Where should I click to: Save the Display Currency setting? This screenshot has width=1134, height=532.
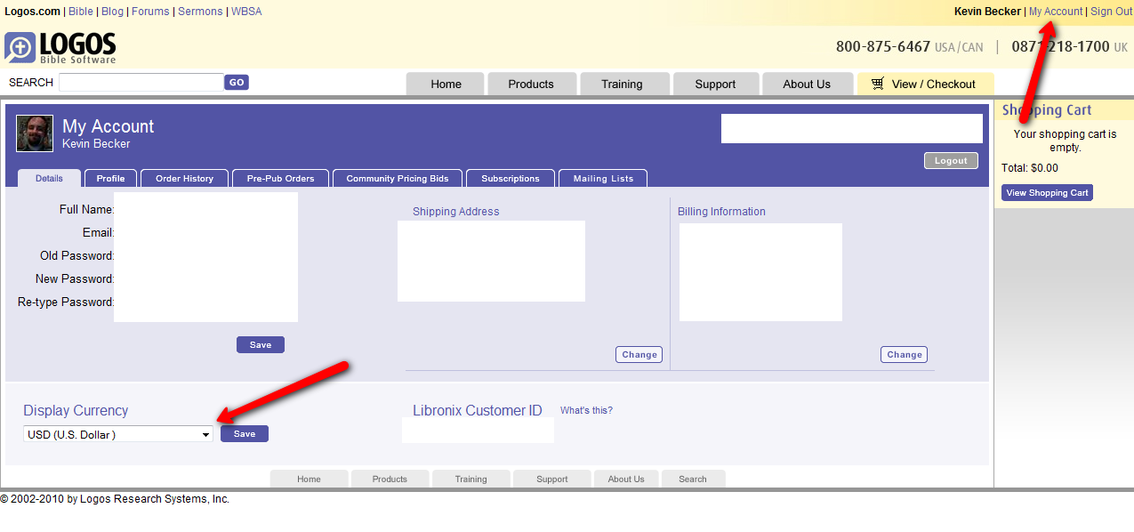(x=245, y=433)
